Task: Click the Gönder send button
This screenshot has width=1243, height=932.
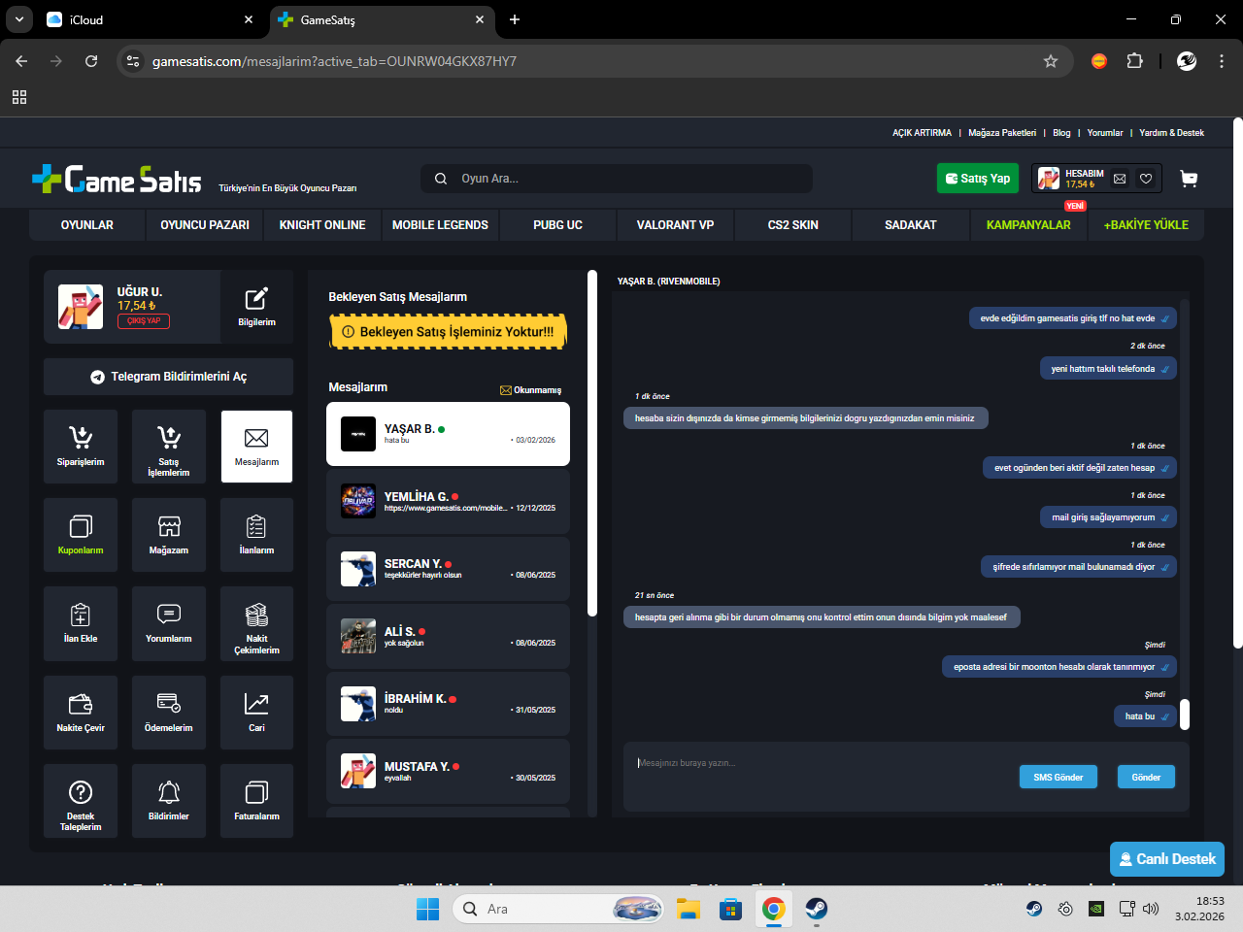Action: [x=1146, y=778]
